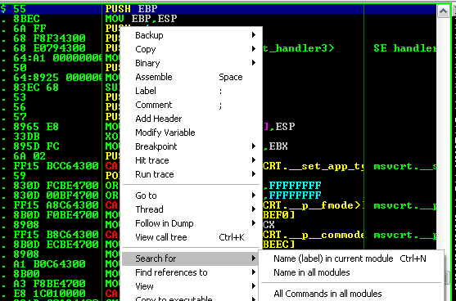Expand arrow next to Binary

point(254,63)
